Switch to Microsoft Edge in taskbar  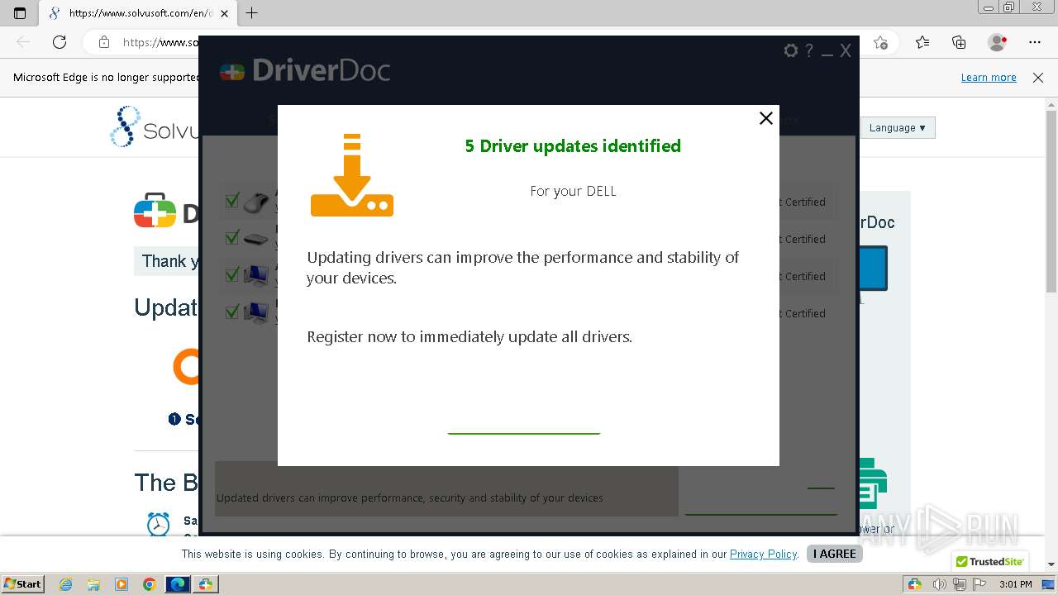(178, 583)
